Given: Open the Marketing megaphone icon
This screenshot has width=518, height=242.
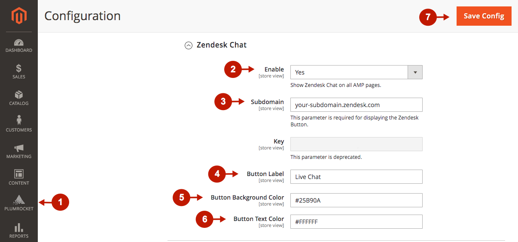Looking at the screenshot, I should [19, 148].
